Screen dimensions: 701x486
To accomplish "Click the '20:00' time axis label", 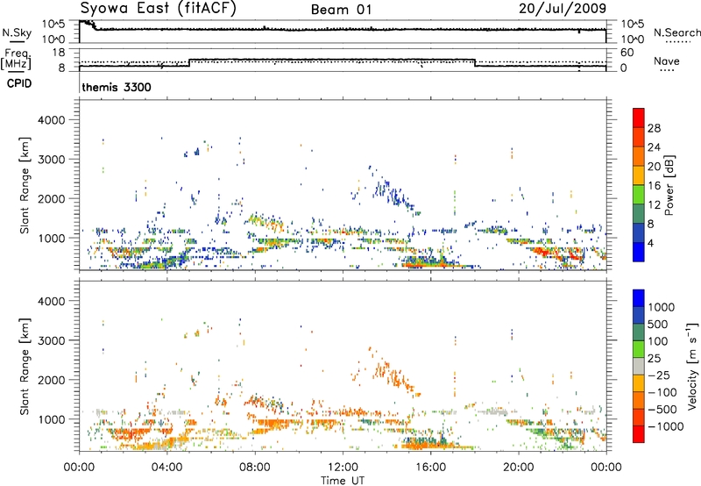I will (518, 468).
